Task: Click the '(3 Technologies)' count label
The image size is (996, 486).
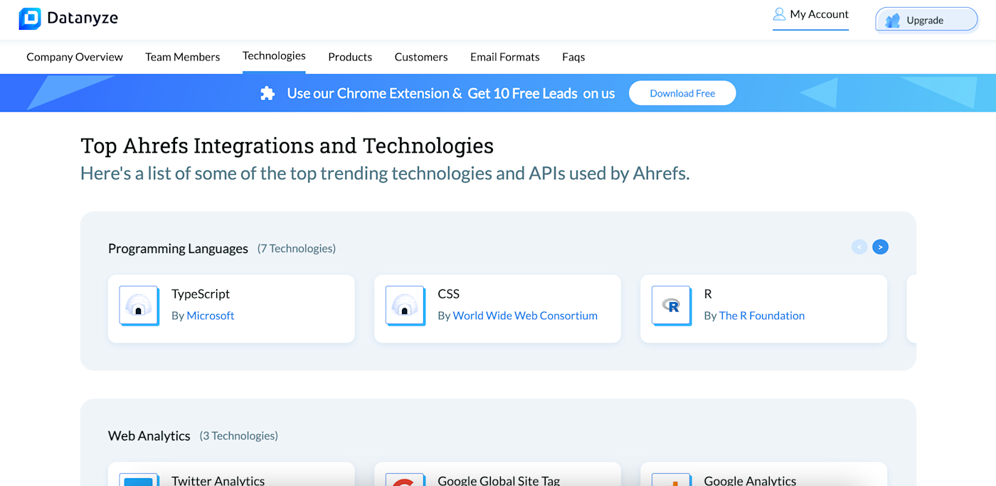Action: [x=239, y=436]
